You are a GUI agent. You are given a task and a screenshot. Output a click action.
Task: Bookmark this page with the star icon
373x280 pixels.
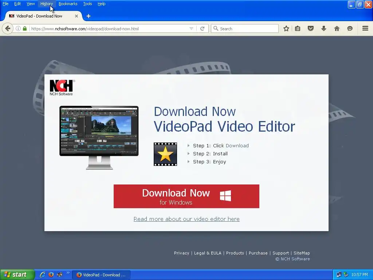tap(286, 28)
